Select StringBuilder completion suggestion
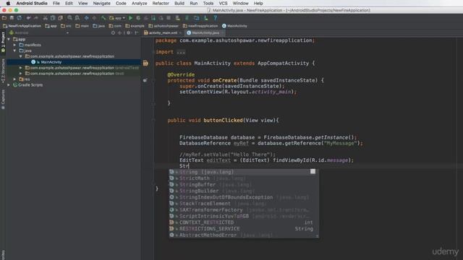The image size is (463, 260). coord(244,191)
